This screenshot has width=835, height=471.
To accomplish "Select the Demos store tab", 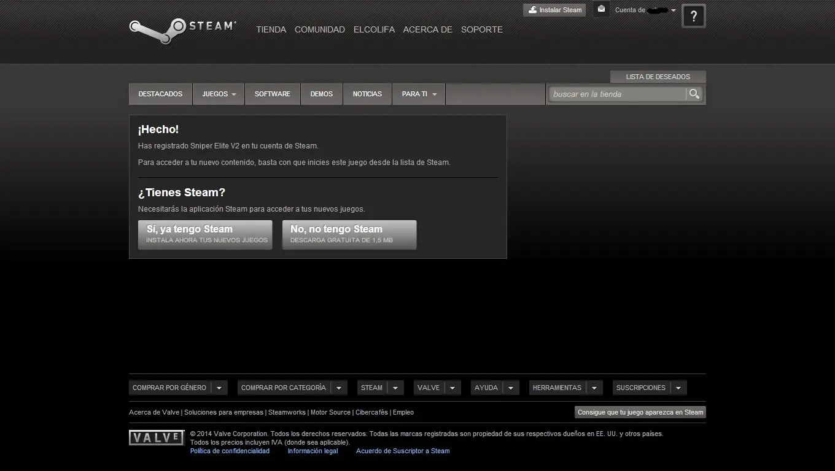I will coord(322,94).
